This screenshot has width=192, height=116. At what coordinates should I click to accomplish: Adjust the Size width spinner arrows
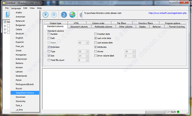pyautogui.click(x=87, y=56)
